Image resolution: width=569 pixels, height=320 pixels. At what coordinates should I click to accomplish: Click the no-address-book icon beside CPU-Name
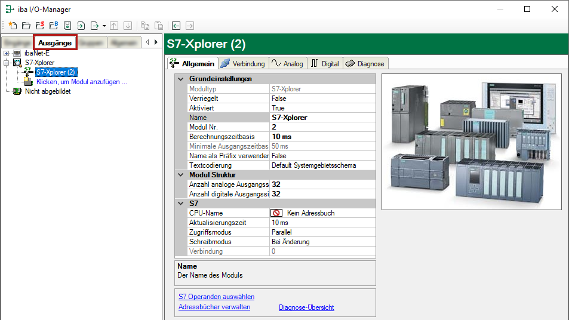[x=276, y=213]
